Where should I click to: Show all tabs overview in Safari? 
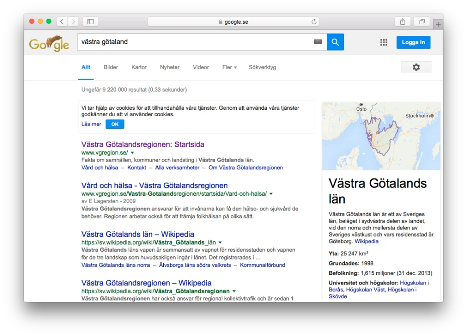(x=422, y=21)
